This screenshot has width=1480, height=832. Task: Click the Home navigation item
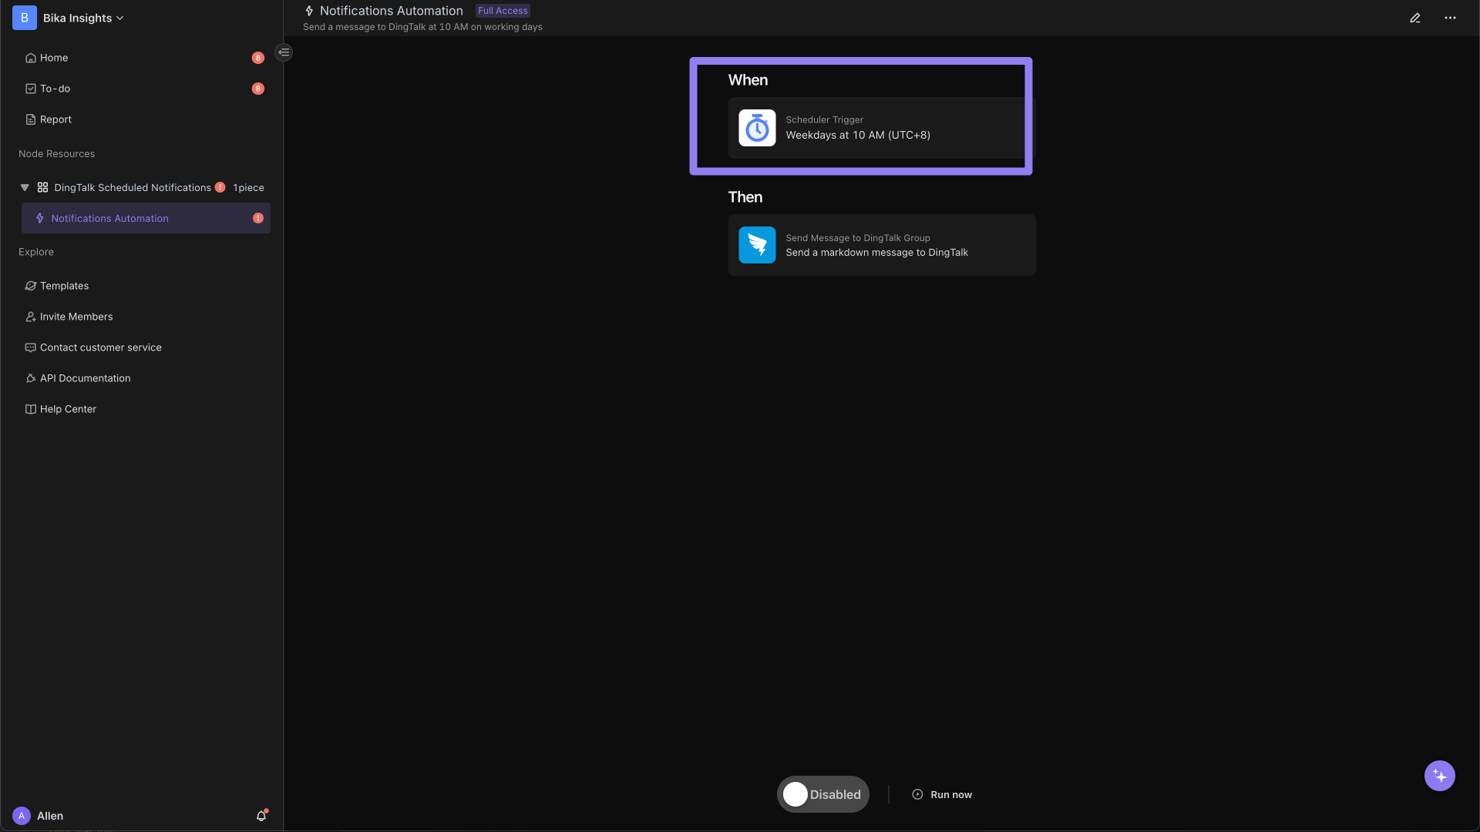point(53,58)
